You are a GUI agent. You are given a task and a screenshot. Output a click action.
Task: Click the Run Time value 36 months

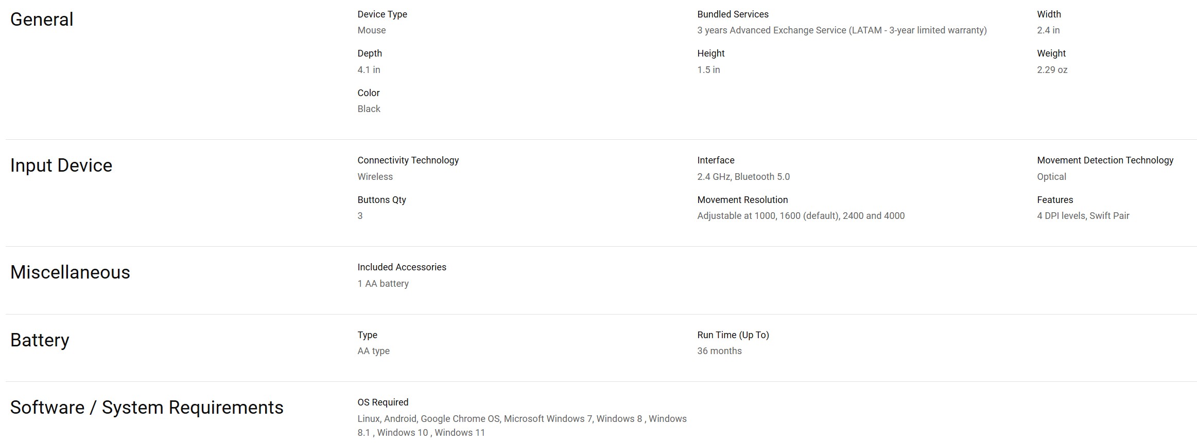coord(719,351)
